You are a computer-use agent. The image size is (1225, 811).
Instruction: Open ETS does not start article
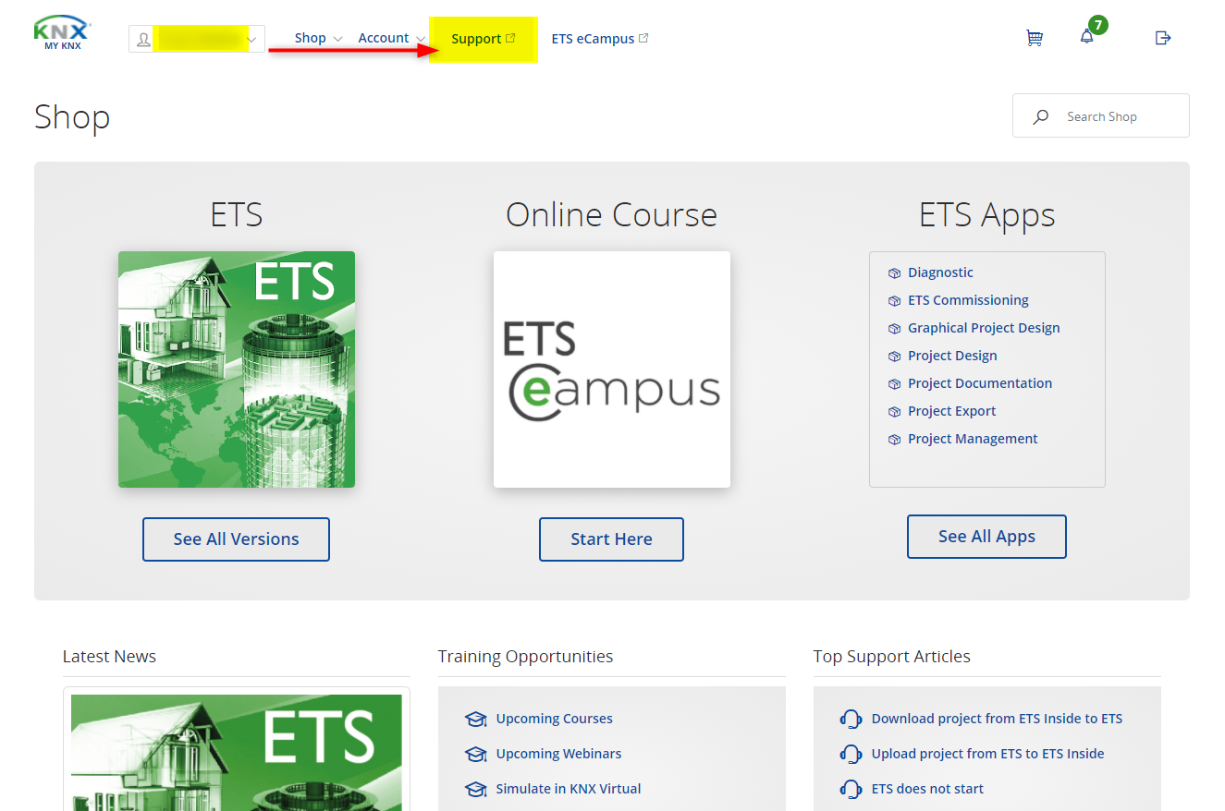coord(927,789)
